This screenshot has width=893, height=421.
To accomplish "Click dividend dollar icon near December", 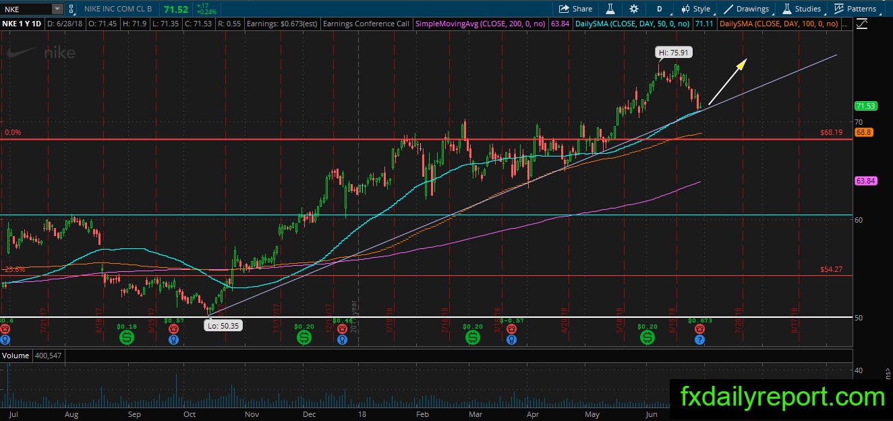I will pyautogui.click(x=304, y=337).
